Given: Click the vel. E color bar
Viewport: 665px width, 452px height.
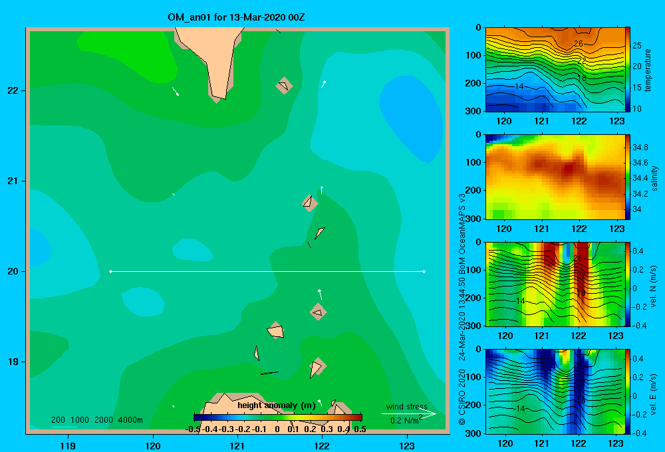Looking at the screenshot, I should [628, 392].
